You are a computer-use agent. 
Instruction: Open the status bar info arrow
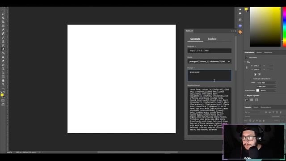(40, 152)
